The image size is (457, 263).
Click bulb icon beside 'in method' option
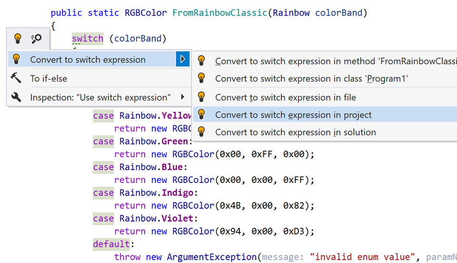click(201, 61)
